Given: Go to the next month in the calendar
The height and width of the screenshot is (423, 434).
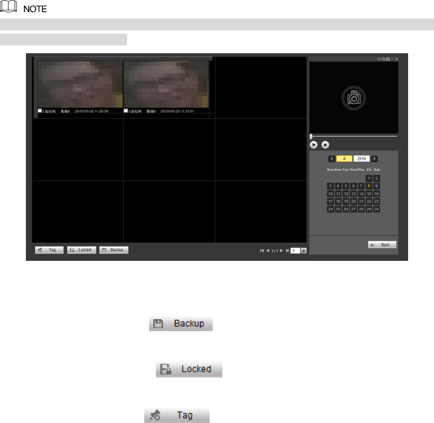Looking at the screenshot, I should (374, 159).
